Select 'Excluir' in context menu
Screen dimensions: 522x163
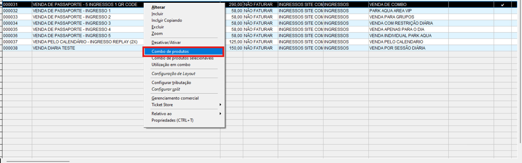click(x=157, y=27)
